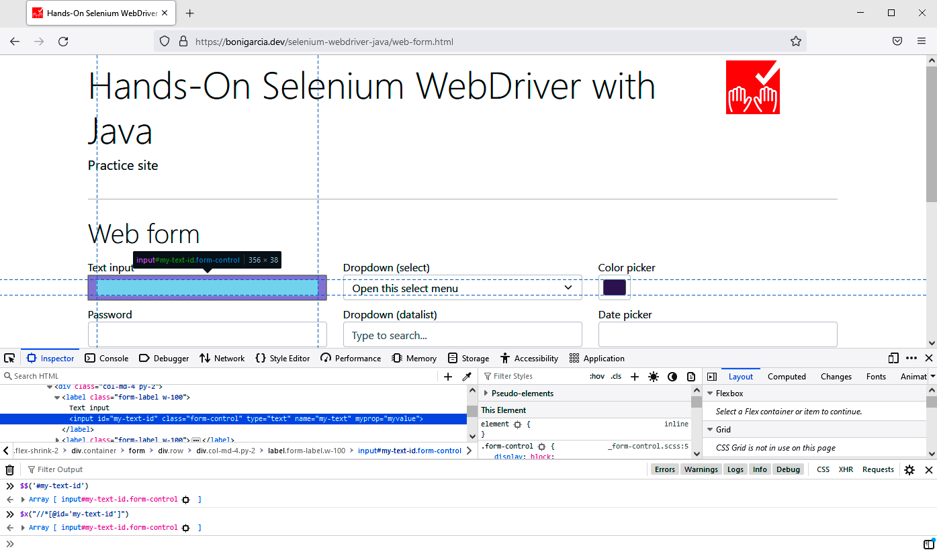
Task: Open the Color picker swatch
Action: (614, 287)
